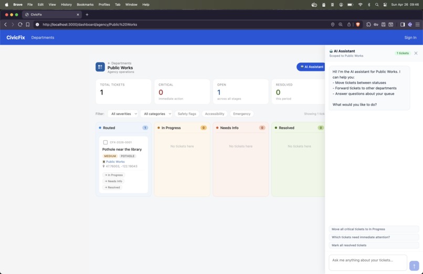Click the site info icon in address bar

[37, 25]
